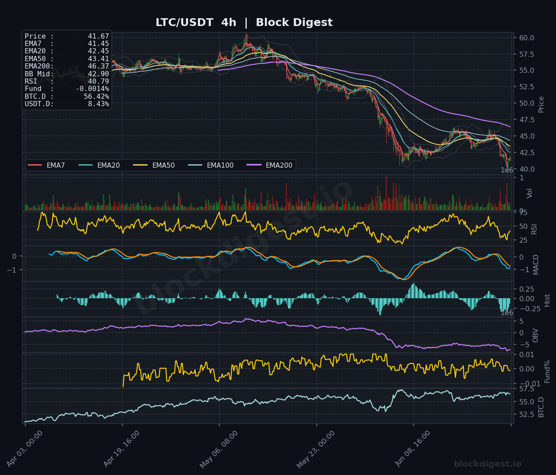556x475 pixels.
Task: Click the Hist axis label
Action: click(547, 300)
